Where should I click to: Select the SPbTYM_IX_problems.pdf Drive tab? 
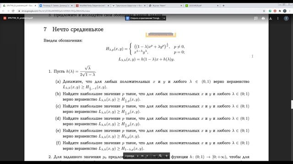point(19,5)
